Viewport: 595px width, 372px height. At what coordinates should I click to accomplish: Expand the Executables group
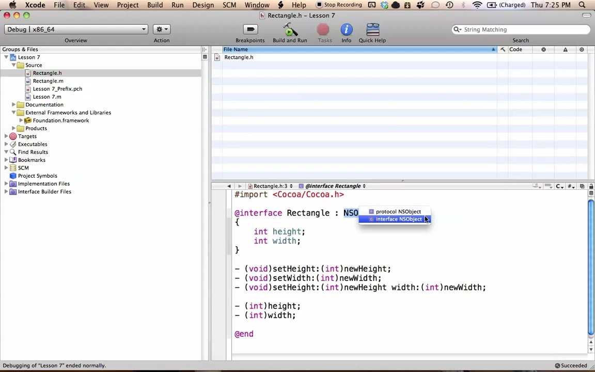[x=6, y=144]
